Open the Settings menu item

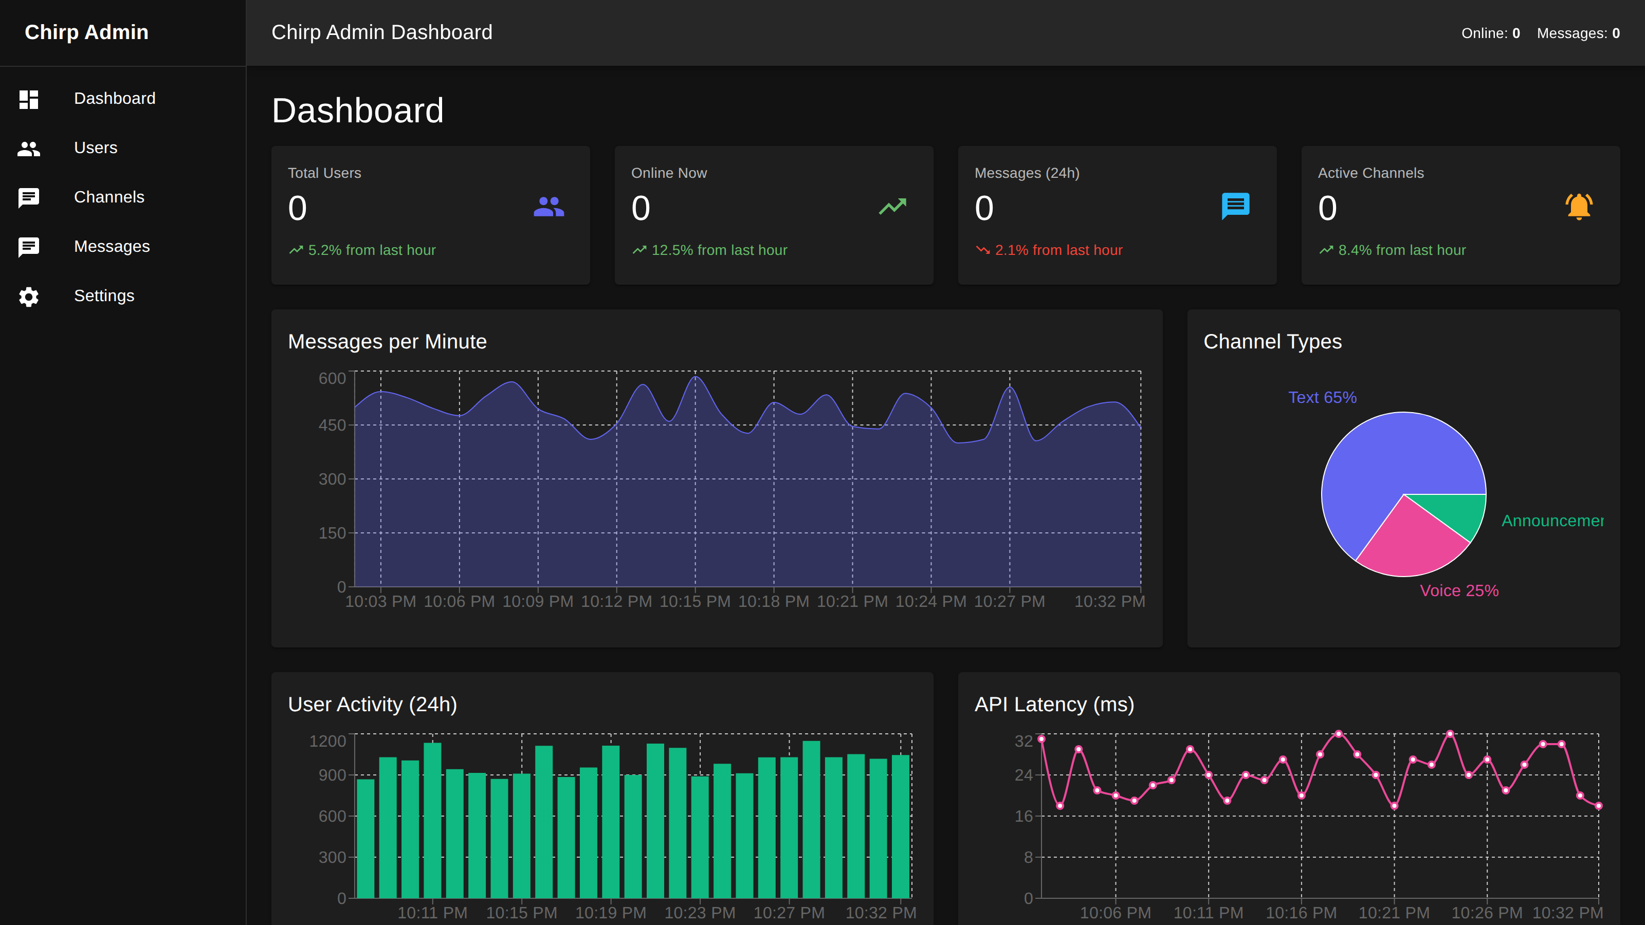coord(123,296)
